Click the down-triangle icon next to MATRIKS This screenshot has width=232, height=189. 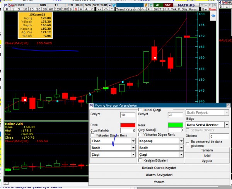[x=202, y=5]
